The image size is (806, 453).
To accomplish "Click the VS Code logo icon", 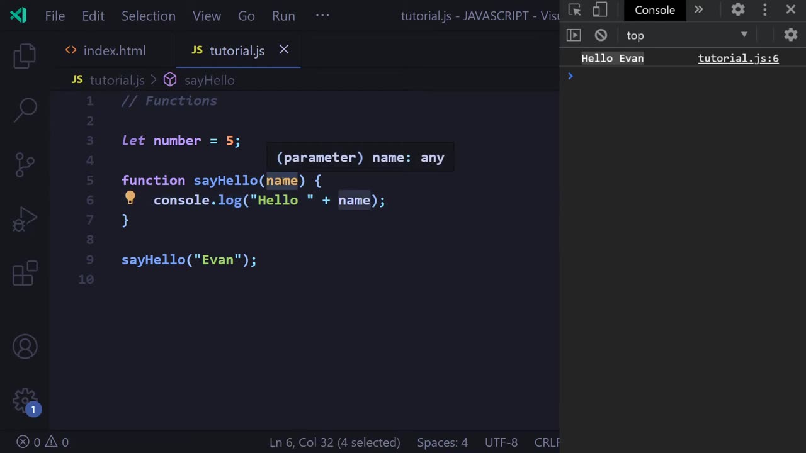I will pyautogui.click(x=18, y=15).
